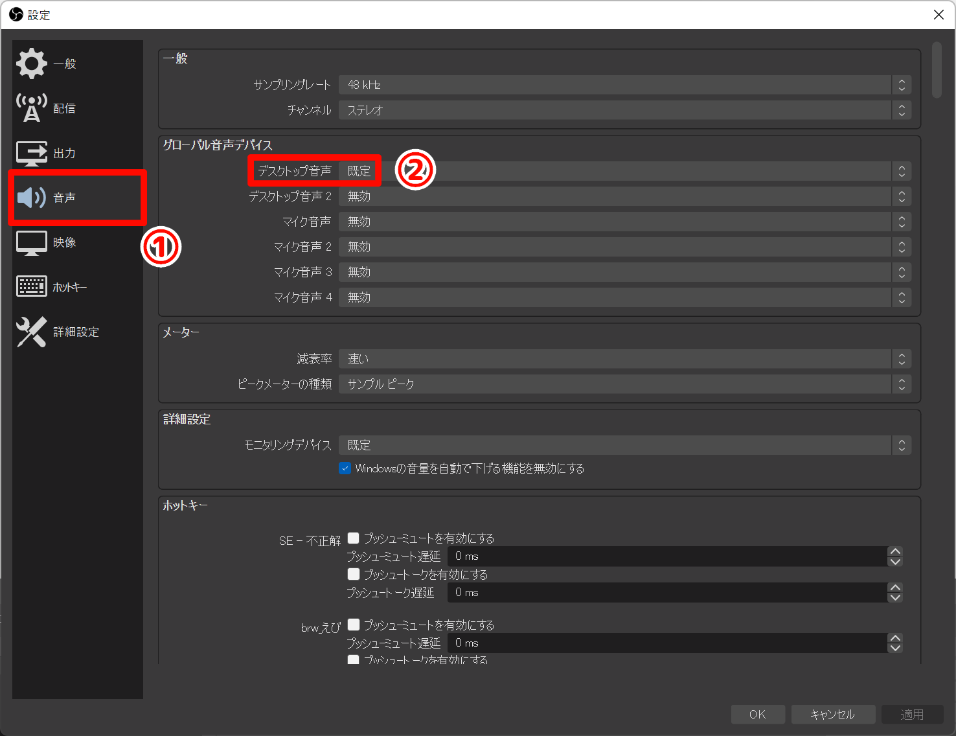Increase SE – 不正解 プッシュトーク遅延 with up arrow

895,588
